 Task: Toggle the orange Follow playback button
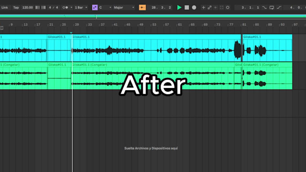142,8
